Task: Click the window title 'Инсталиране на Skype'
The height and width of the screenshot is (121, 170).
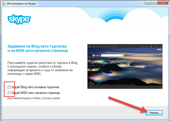Action: (21, 3)
